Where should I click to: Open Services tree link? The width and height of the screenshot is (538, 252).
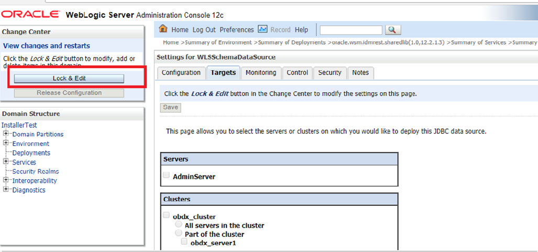point(24,162)
